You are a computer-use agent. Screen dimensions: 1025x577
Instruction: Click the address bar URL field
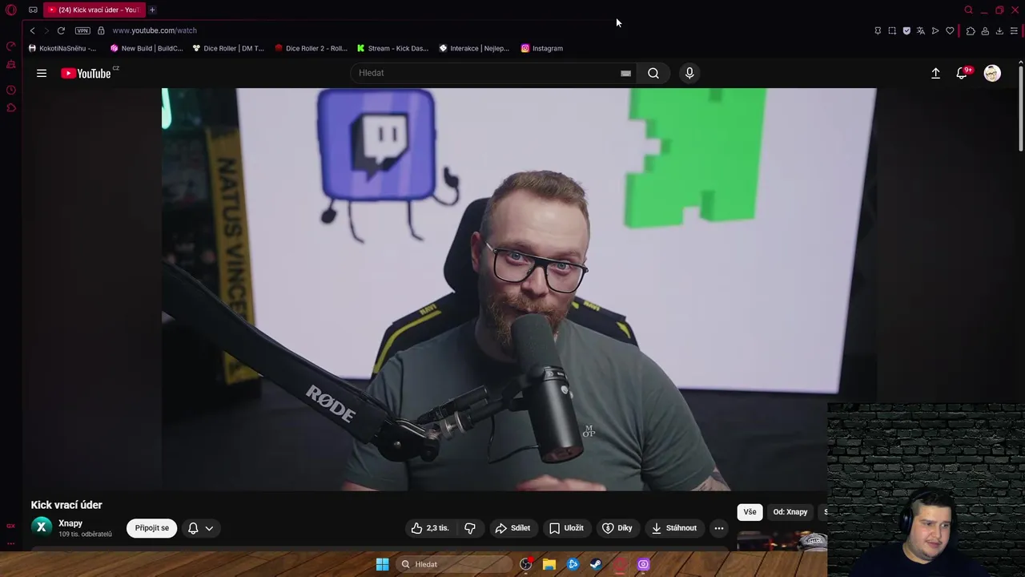click(155, 30)
